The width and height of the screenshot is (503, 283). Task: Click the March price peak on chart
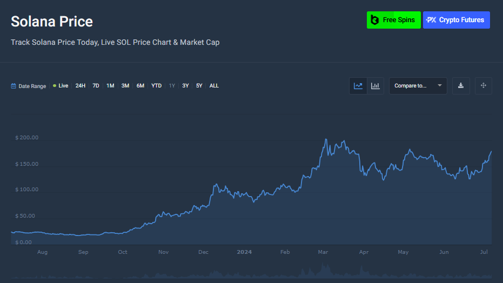326,139
